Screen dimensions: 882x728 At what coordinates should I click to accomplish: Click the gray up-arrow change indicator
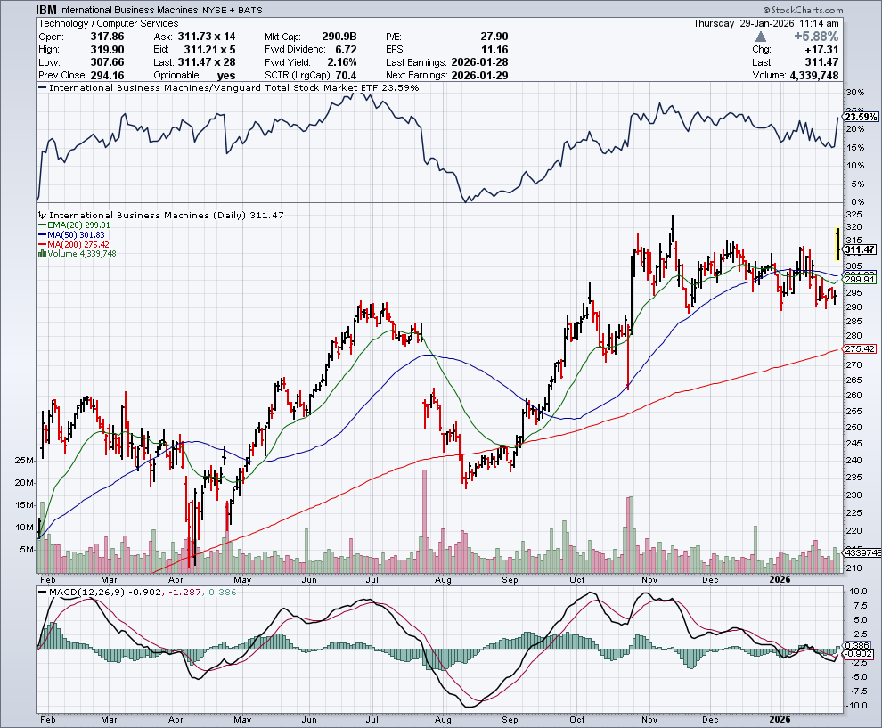coord(760,37)
